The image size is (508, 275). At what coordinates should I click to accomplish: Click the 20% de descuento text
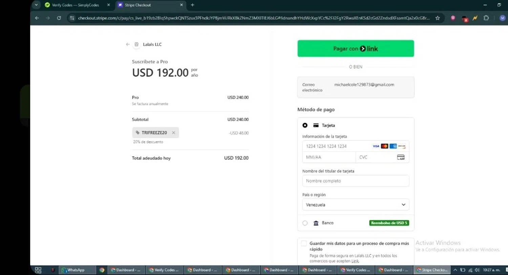pos(148,142)
